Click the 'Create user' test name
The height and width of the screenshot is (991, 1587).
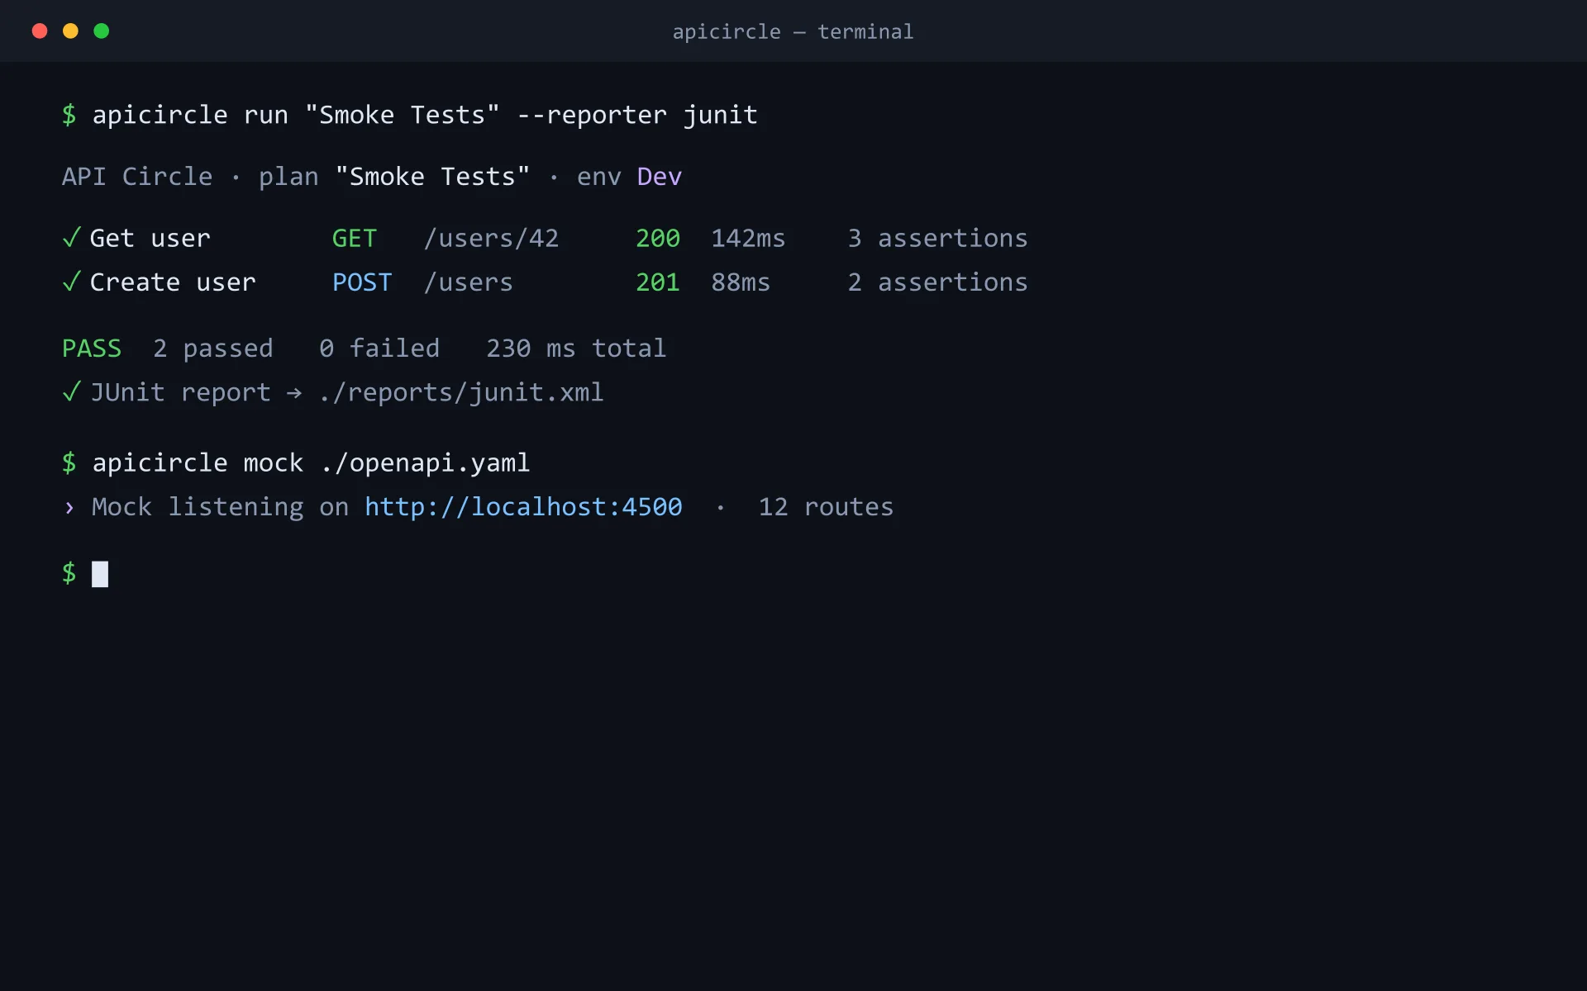tap(173, 282)
